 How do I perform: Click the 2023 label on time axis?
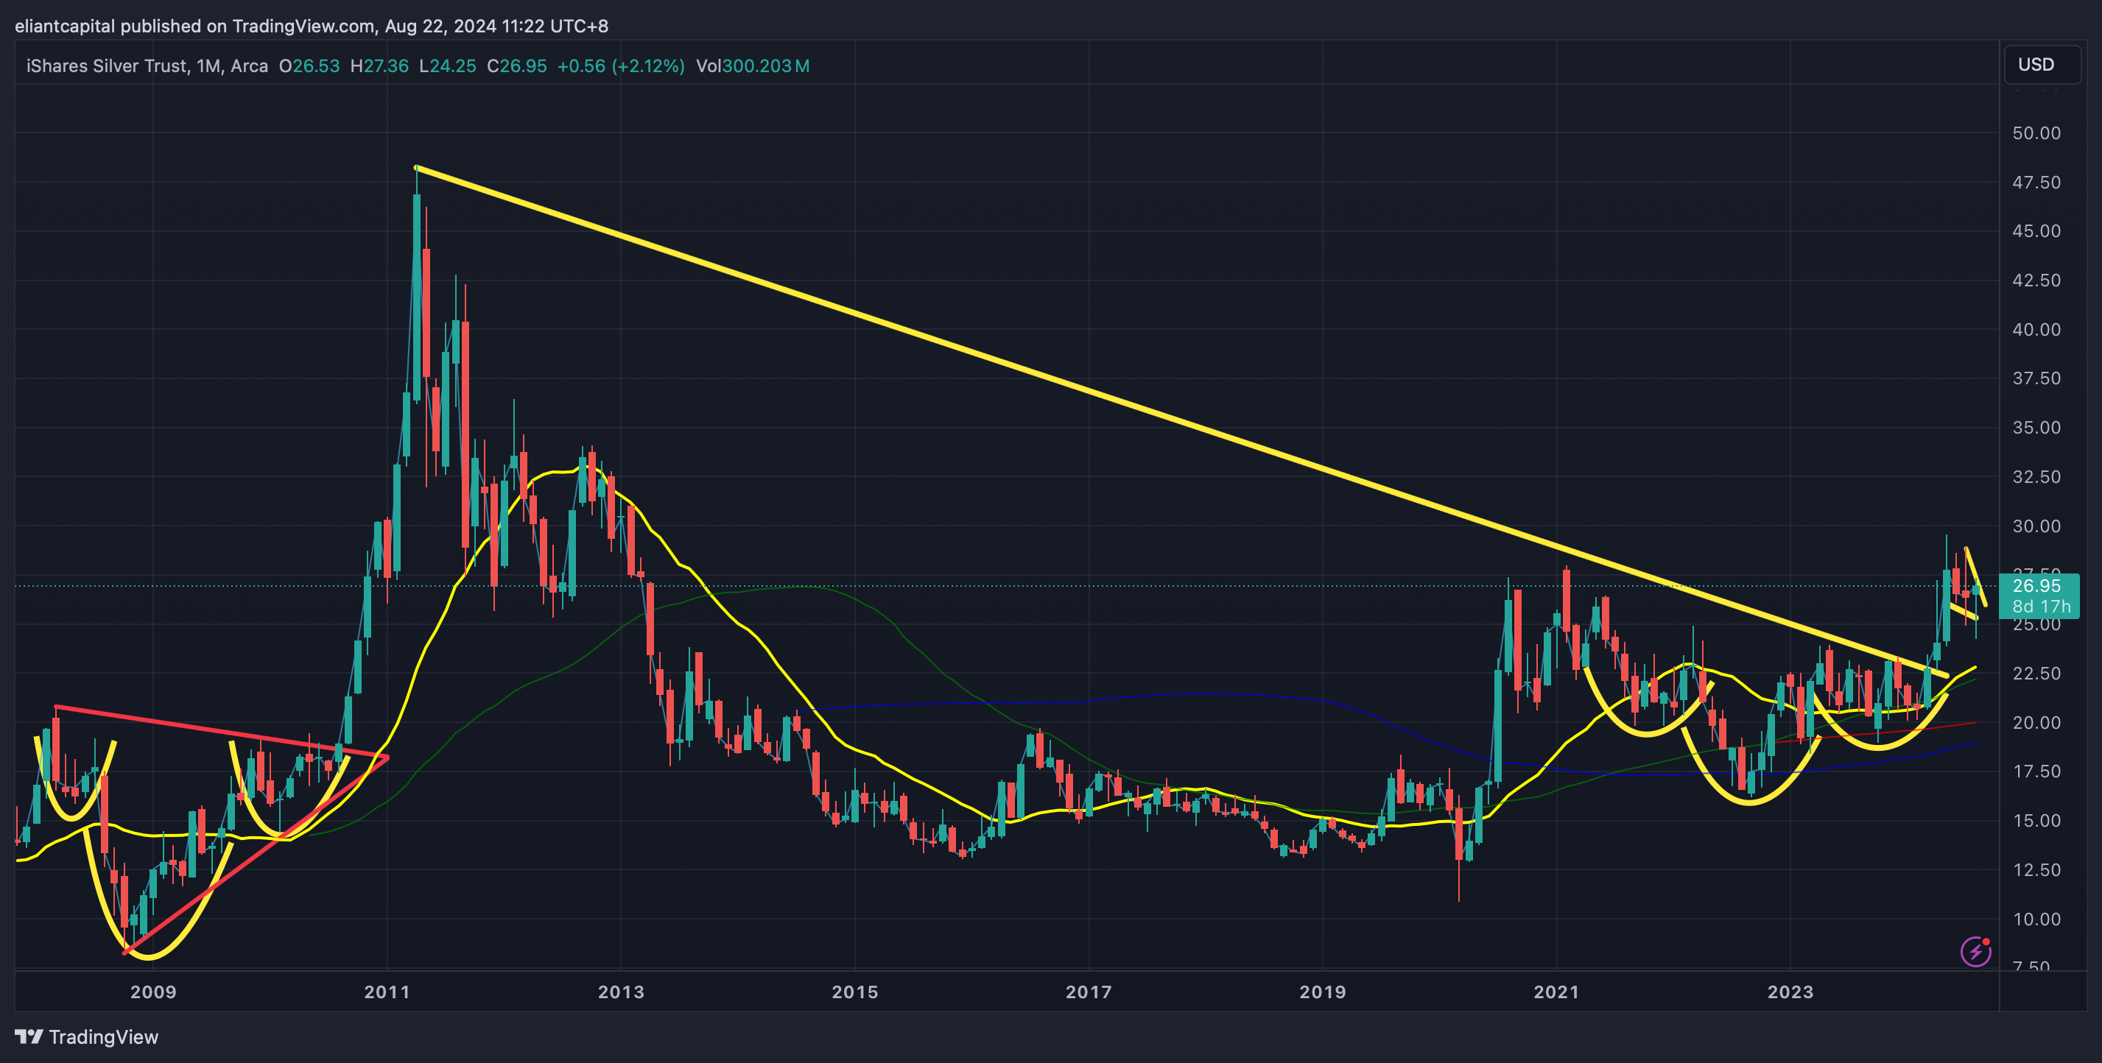pyautogui.click(x=1790, y=992)
